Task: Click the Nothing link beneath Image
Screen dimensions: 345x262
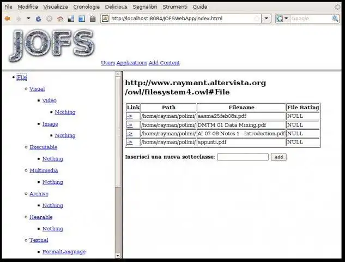Action: [65, 135]
